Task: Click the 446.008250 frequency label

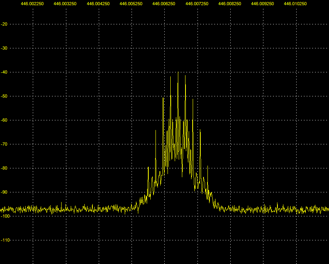Action: tap(230, 4)
